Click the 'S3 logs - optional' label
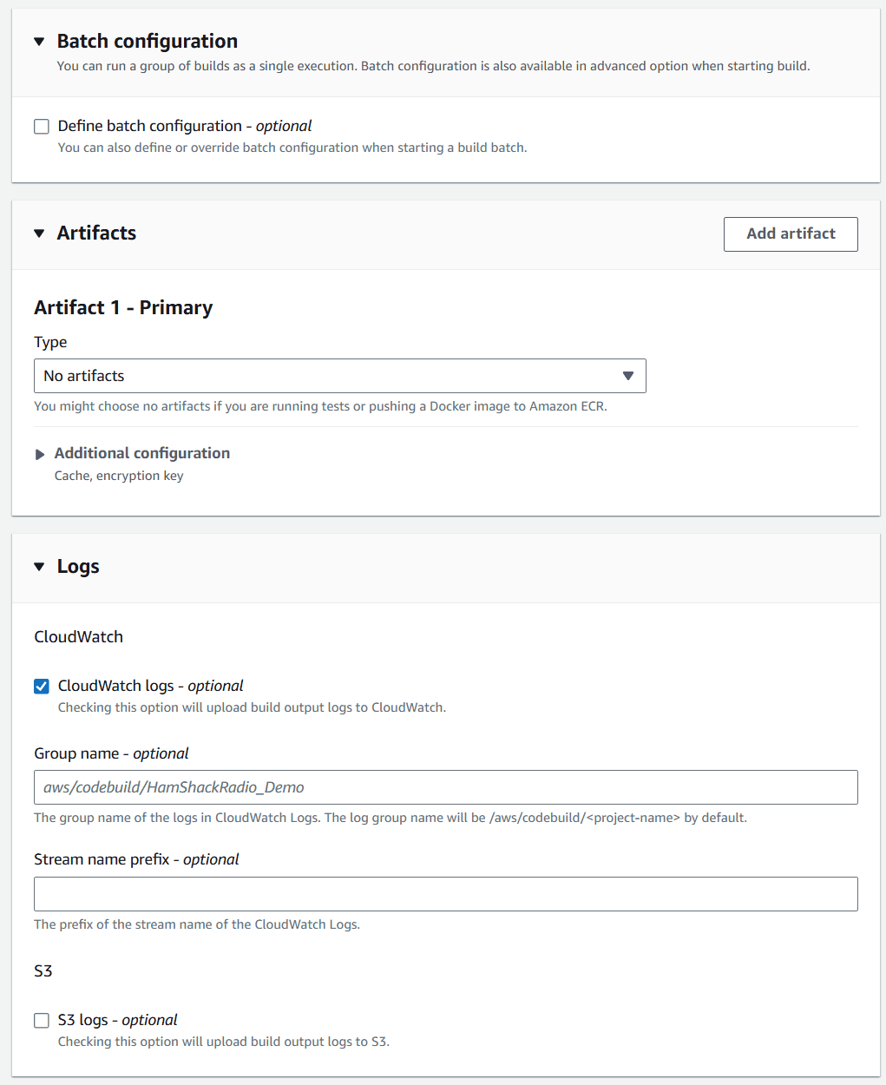Screen dimensions: 886x1085 (117, 1020)
